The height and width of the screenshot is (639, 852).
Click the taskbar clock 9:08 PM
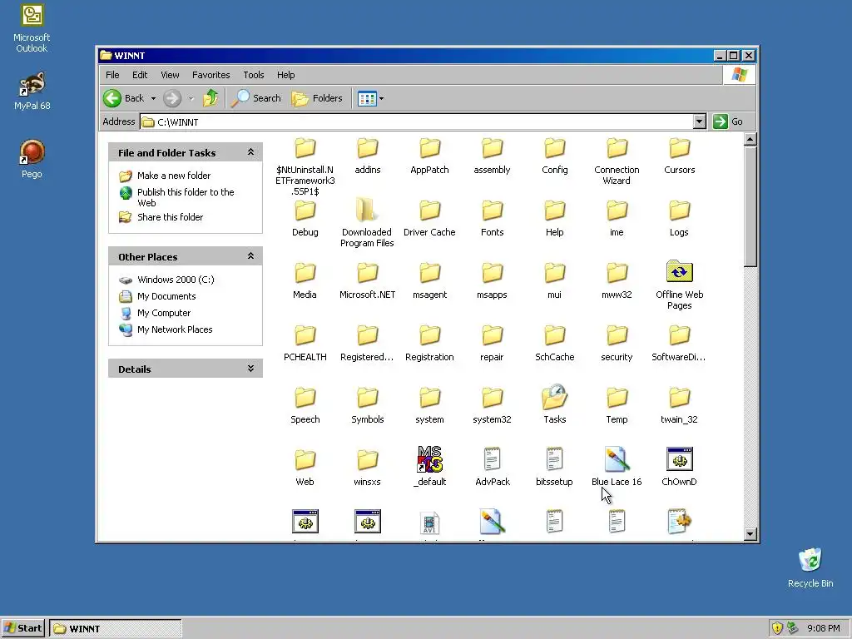tap(823, 628)
